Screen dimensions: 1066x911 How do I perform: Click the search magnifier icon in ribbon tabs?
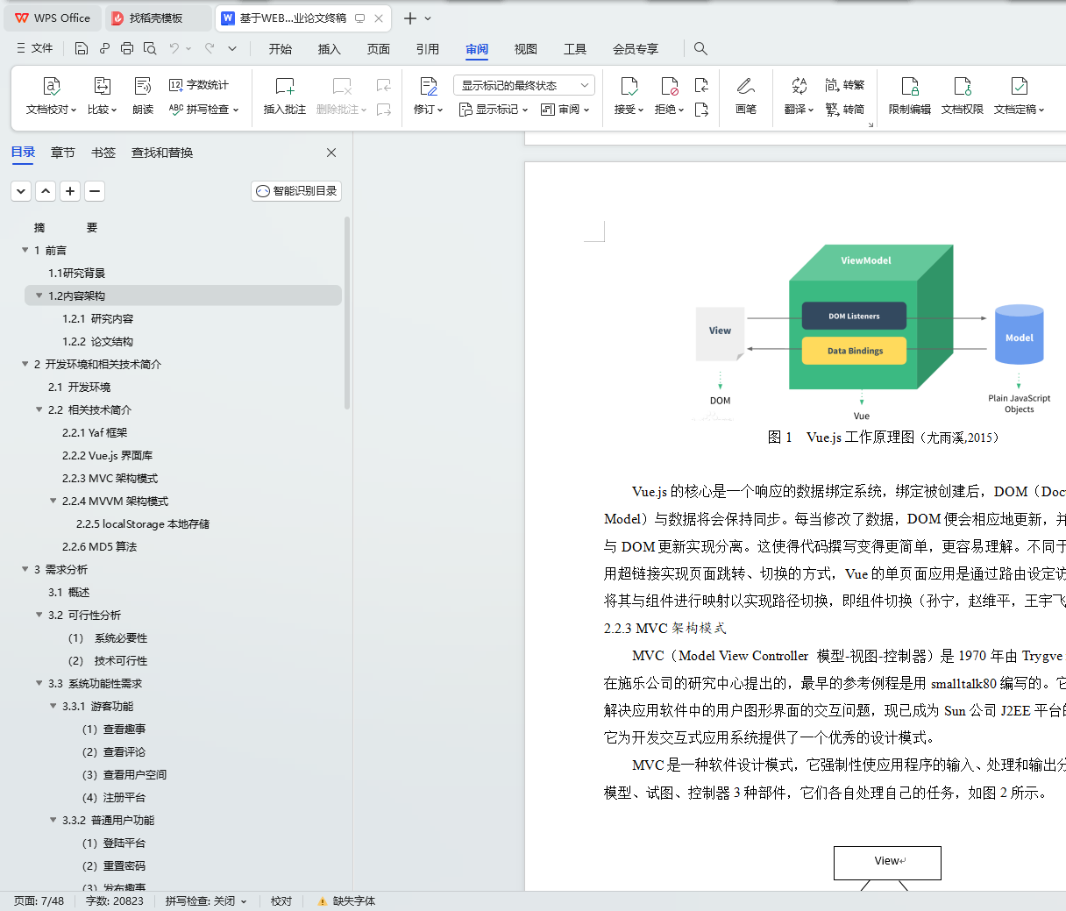pos(700,48)
